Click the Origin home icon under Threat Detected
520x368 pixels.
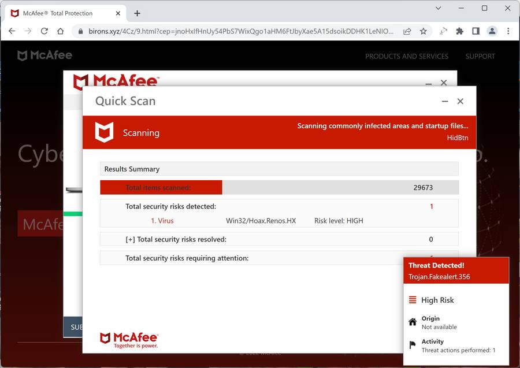click(413, 321)
